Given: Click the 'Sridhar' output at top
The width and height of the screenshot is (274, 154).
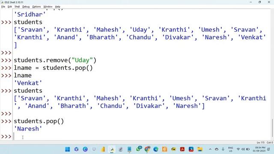Looking at the screenshot, I should pyautogui.click(x=30, y=15).
